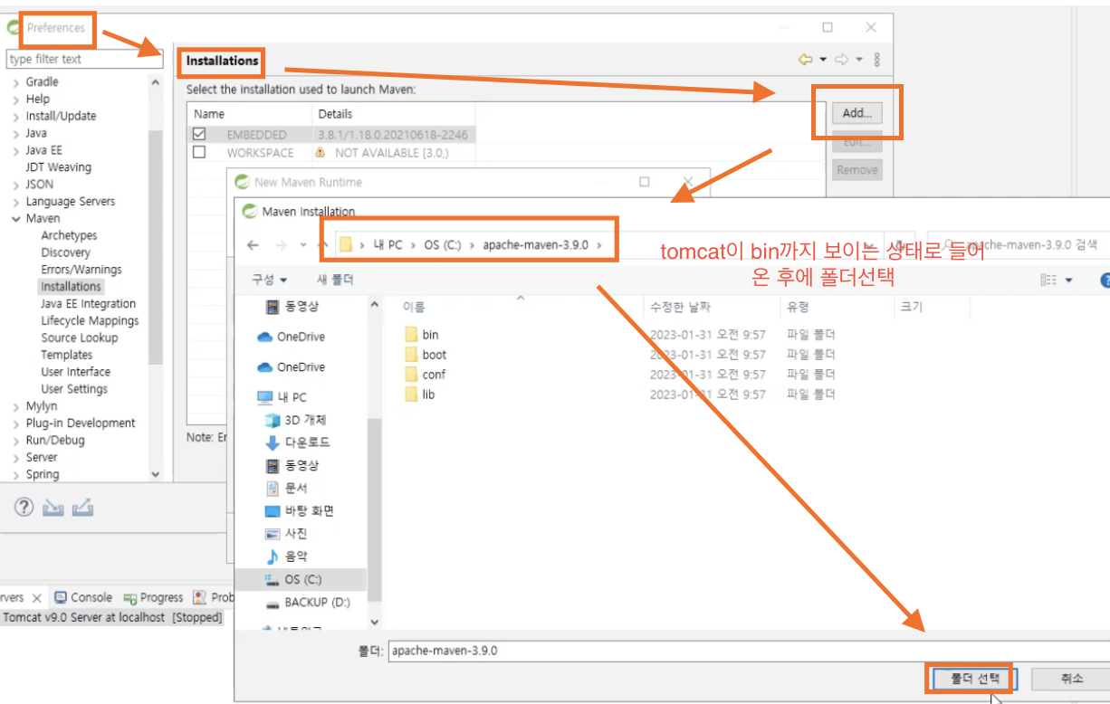1110x704 pixels.
Task: Select the JDT Weaving preference item
Action: point(58,167)
